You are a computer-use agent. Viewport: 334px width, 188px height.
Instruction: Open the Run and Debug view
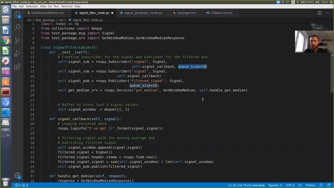(17, 53)
